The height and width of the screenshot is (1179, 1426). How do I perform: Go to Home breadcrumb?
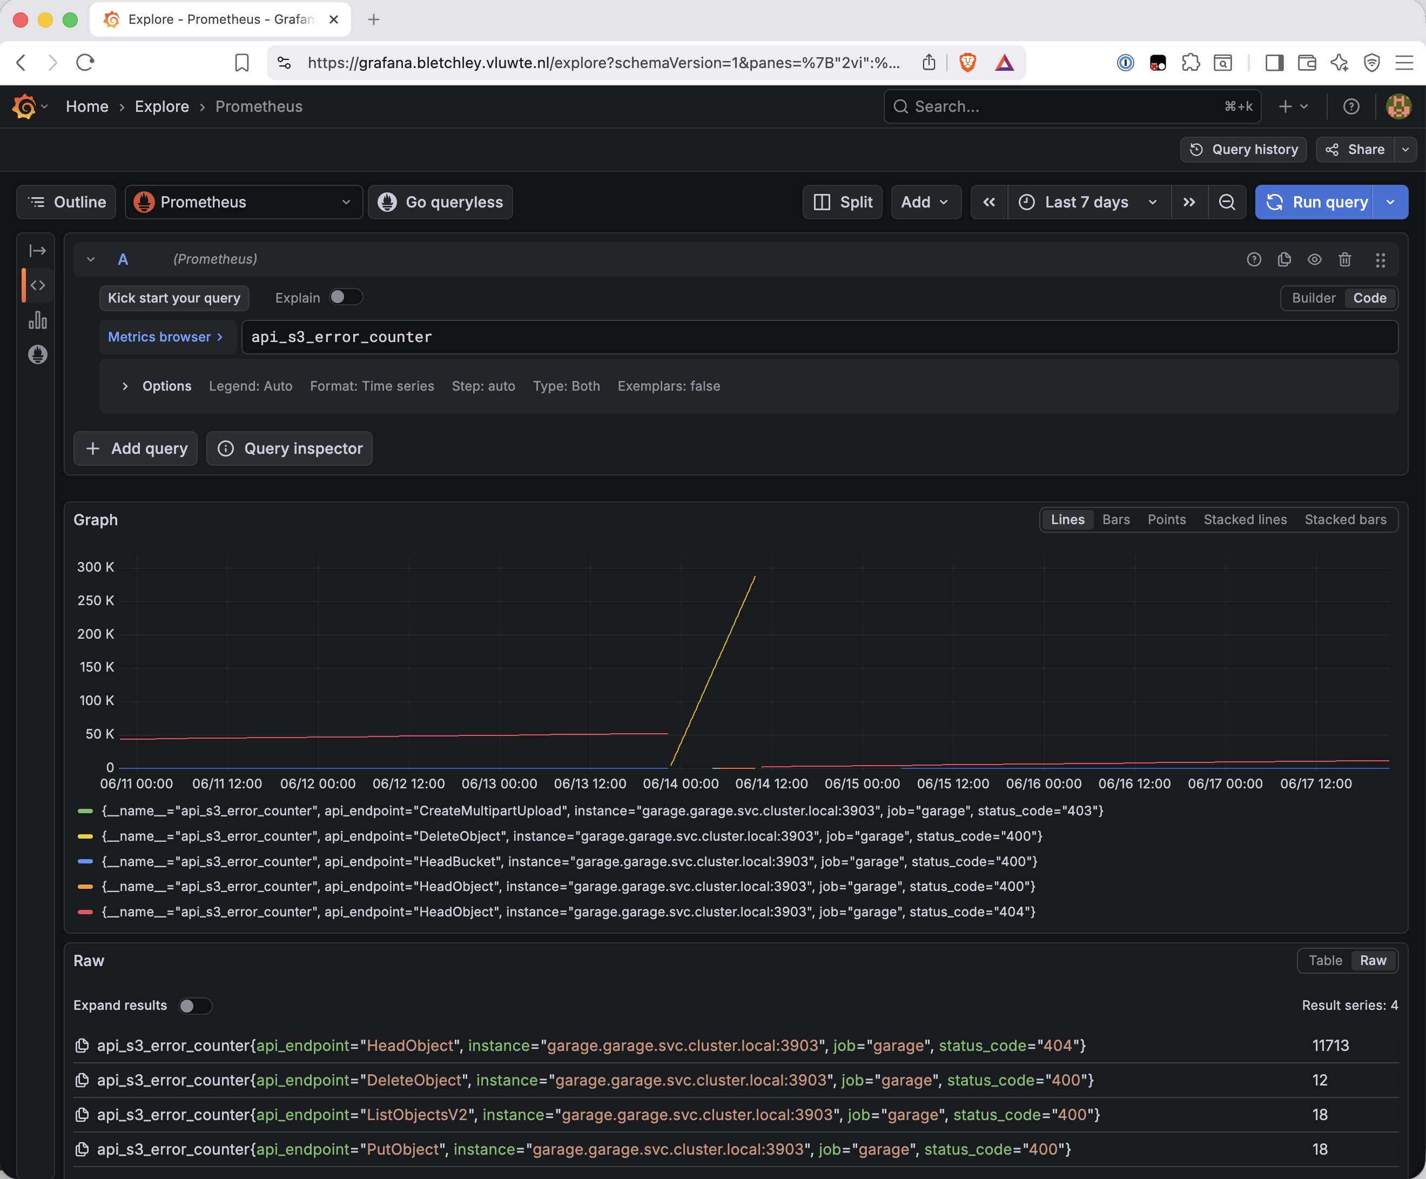87,106
